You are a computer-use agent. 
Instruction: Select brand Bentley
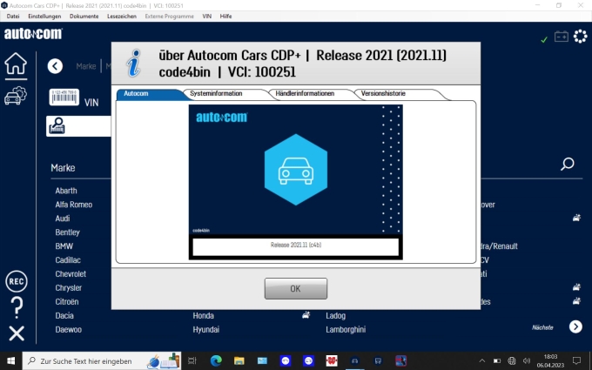(67, 232)
